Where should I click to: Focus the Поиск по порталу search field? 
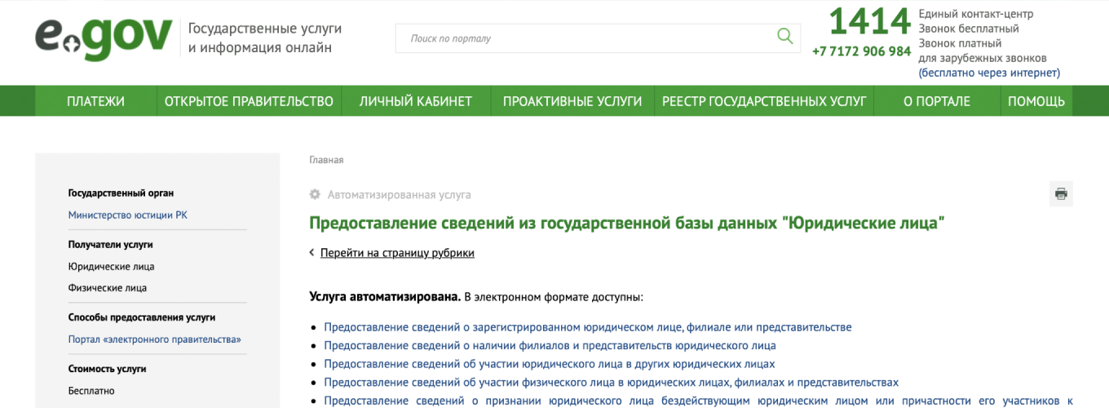598,38
